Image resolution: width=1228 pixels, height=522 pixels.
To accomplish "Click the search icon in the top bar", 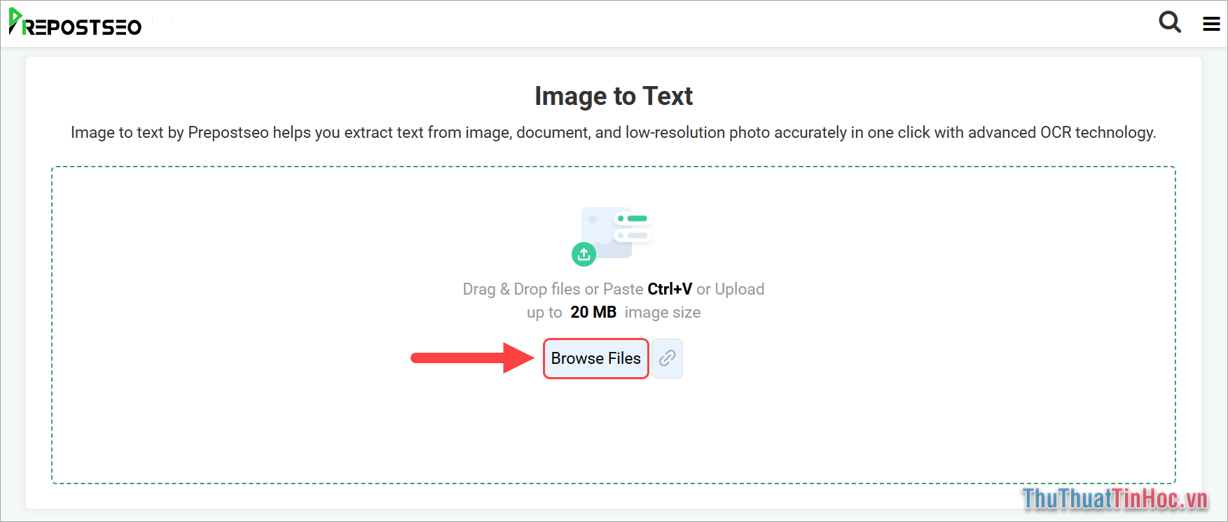I will click(1170, 22).
